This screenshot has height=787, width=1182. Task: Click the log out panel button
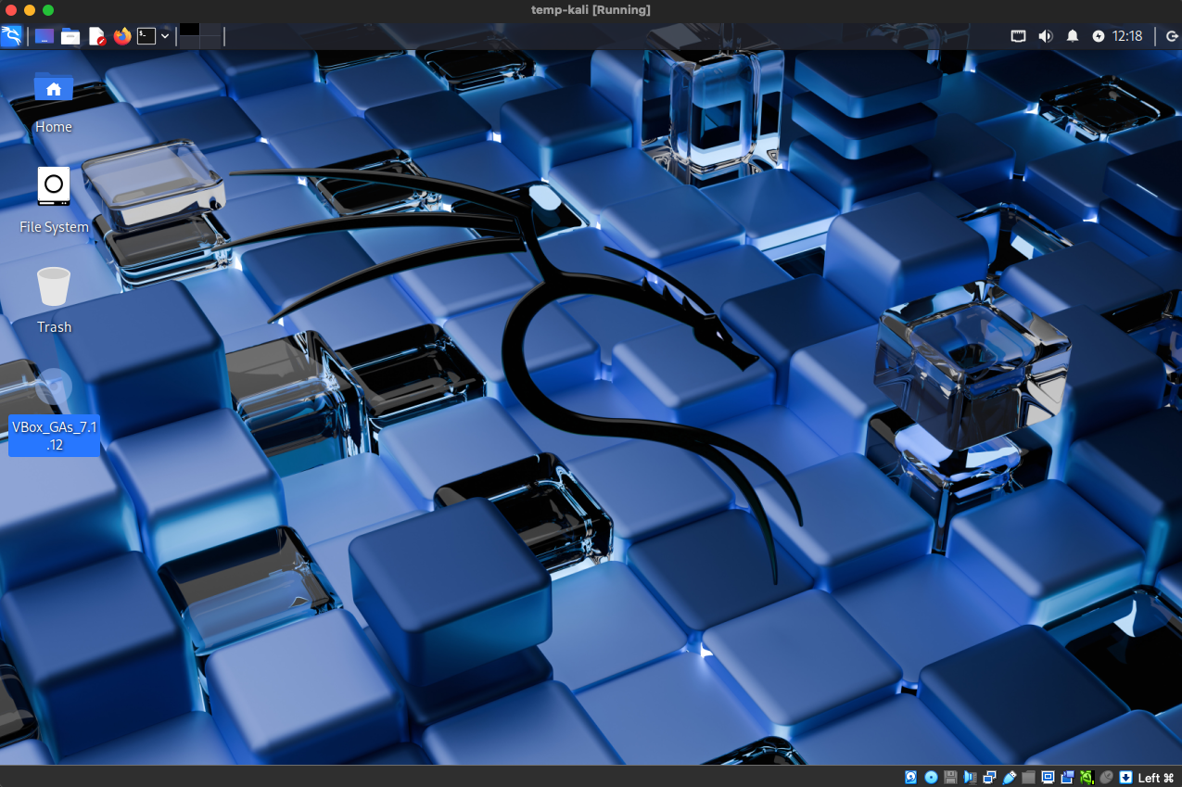(x=1172, y=36)
